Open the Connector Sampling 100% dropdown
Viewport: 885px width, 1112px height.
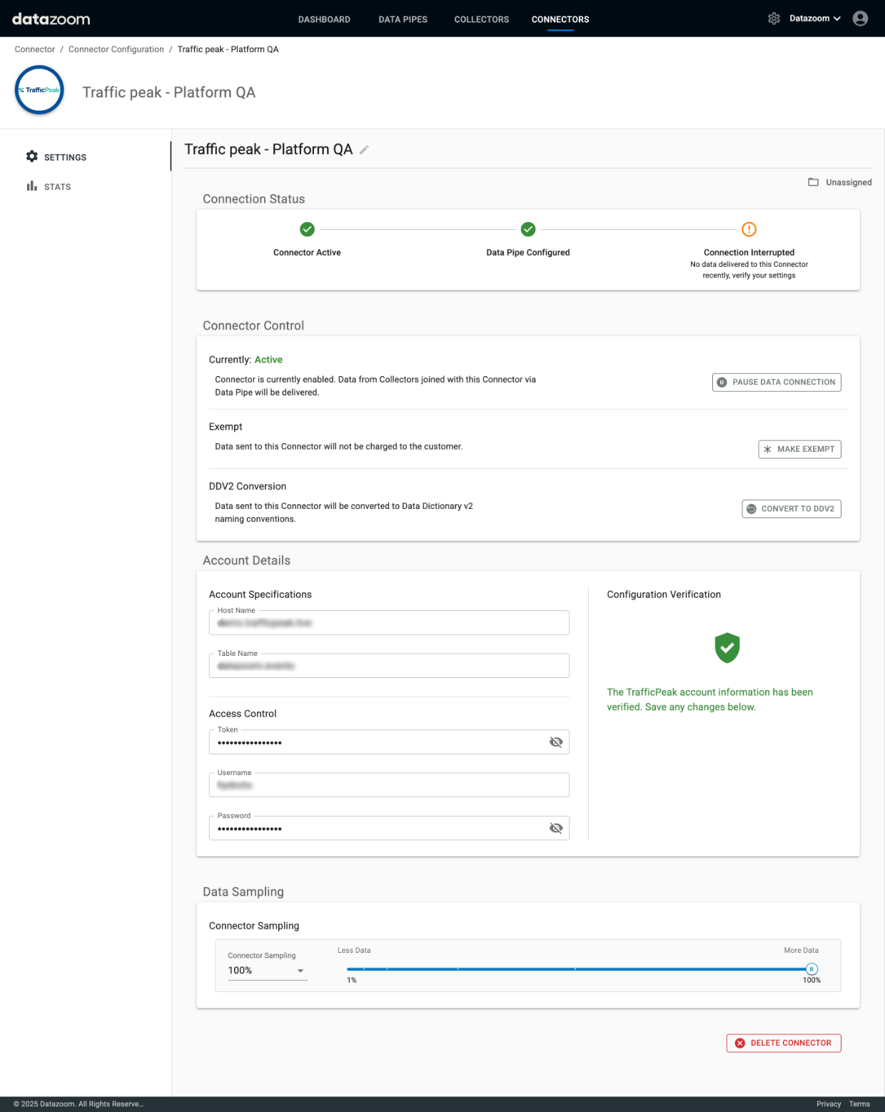[268, 971]
